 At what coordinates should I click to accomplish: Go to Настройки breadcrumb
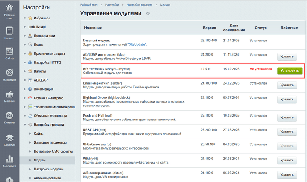click(112, 5)
